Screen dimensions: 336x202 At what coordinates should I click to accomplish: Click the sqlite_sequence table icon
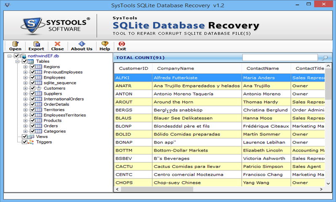[x=39, y=82]
